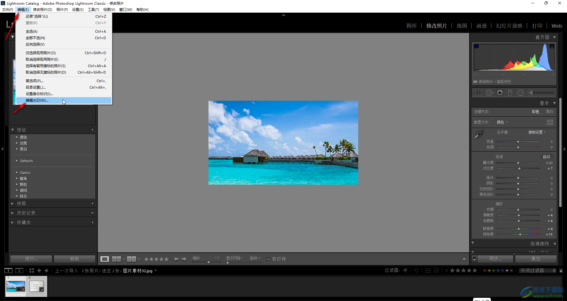This screenshot has height=301, width=567.
Task: Toggle shadow clipping indicator in histogram
Action: click(476, 46)
